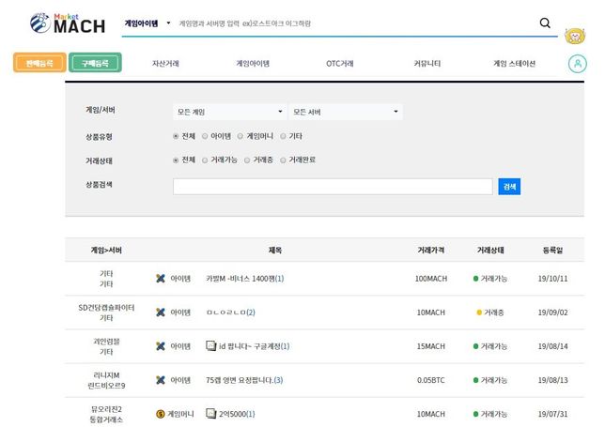Open the 모든 서버 dropdown
The image size is (605, 427).
345,113
